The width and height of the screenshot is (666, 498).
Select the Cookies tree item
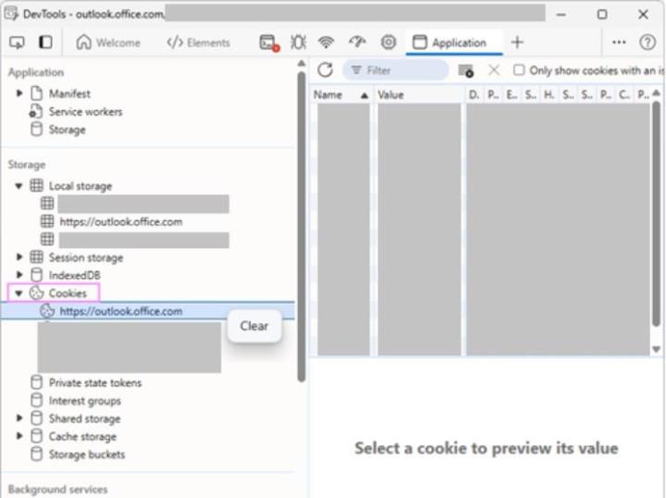pyautogui.click(x=68, y=293)
